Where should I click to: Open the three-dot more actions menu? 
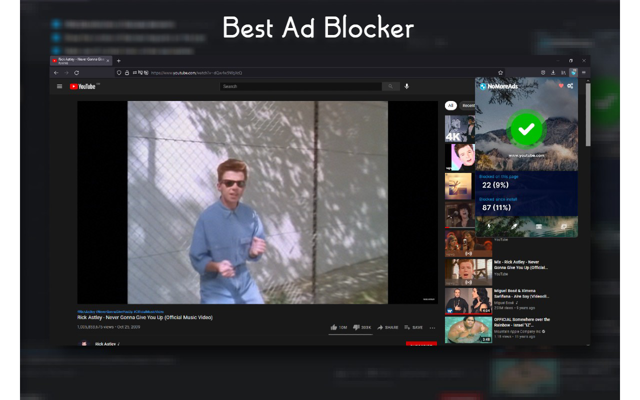tap(432, 328)
